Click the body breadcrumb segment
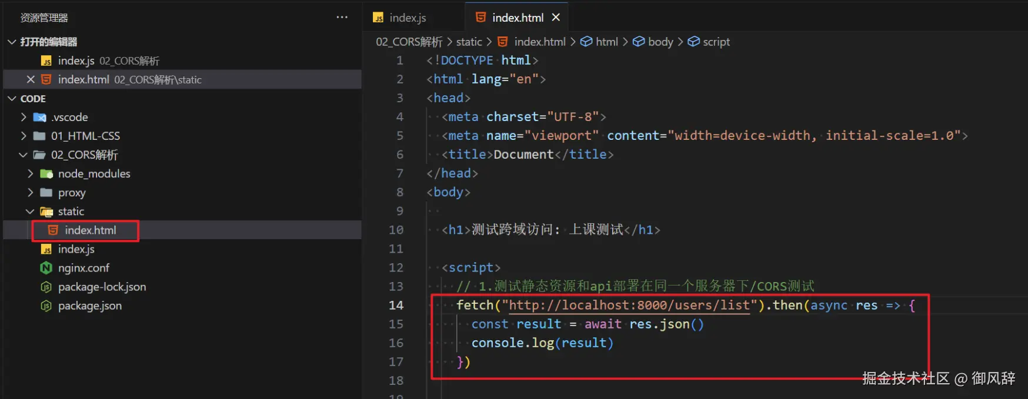Screen dimensions: 1028x399 pyautogui.click(x=660, y=42)
